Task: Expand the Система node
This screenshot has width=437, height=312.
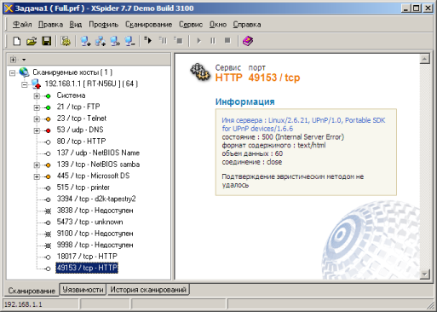Action: pos(37,96)
